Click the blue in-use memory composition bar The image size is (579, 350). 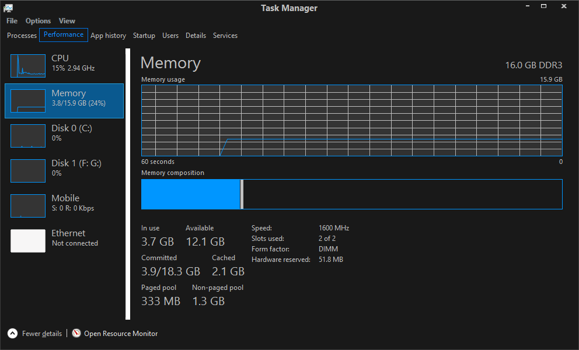point(190,194)
